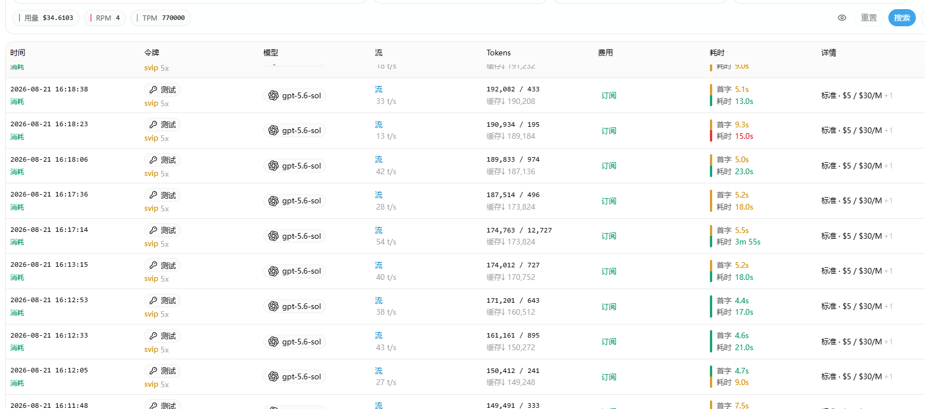Click the 时间 column header
This screenshot has height=409, width=925.
point(18,53)
